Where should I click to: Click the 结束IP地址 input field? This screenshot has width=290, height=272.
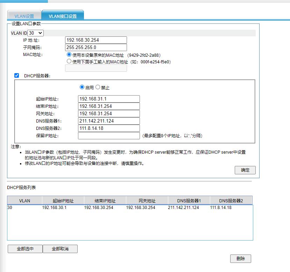[x=109, y=106]
